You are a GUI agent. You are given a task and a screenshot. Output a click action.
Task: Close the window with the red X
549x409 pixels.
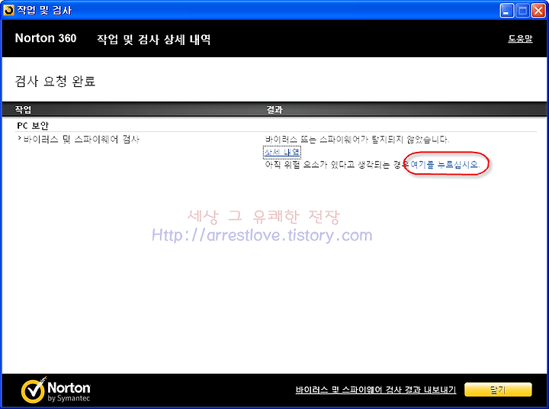[x=538, y=11]
